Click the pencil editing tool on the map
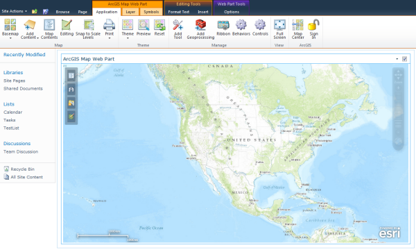Screen dimensions: 416x252 click(x=71, y=117)
